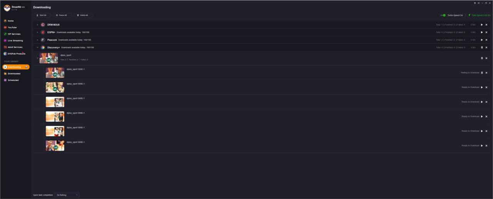The width and height of the screenshot is (493, 199).
Task: Open the task completion action dropdown
Action: point(67,195)
